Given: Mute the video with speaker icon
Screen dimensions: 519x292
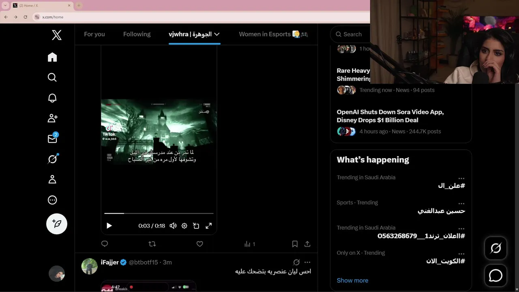Looking at the screenshot, I should pos(173,226).
